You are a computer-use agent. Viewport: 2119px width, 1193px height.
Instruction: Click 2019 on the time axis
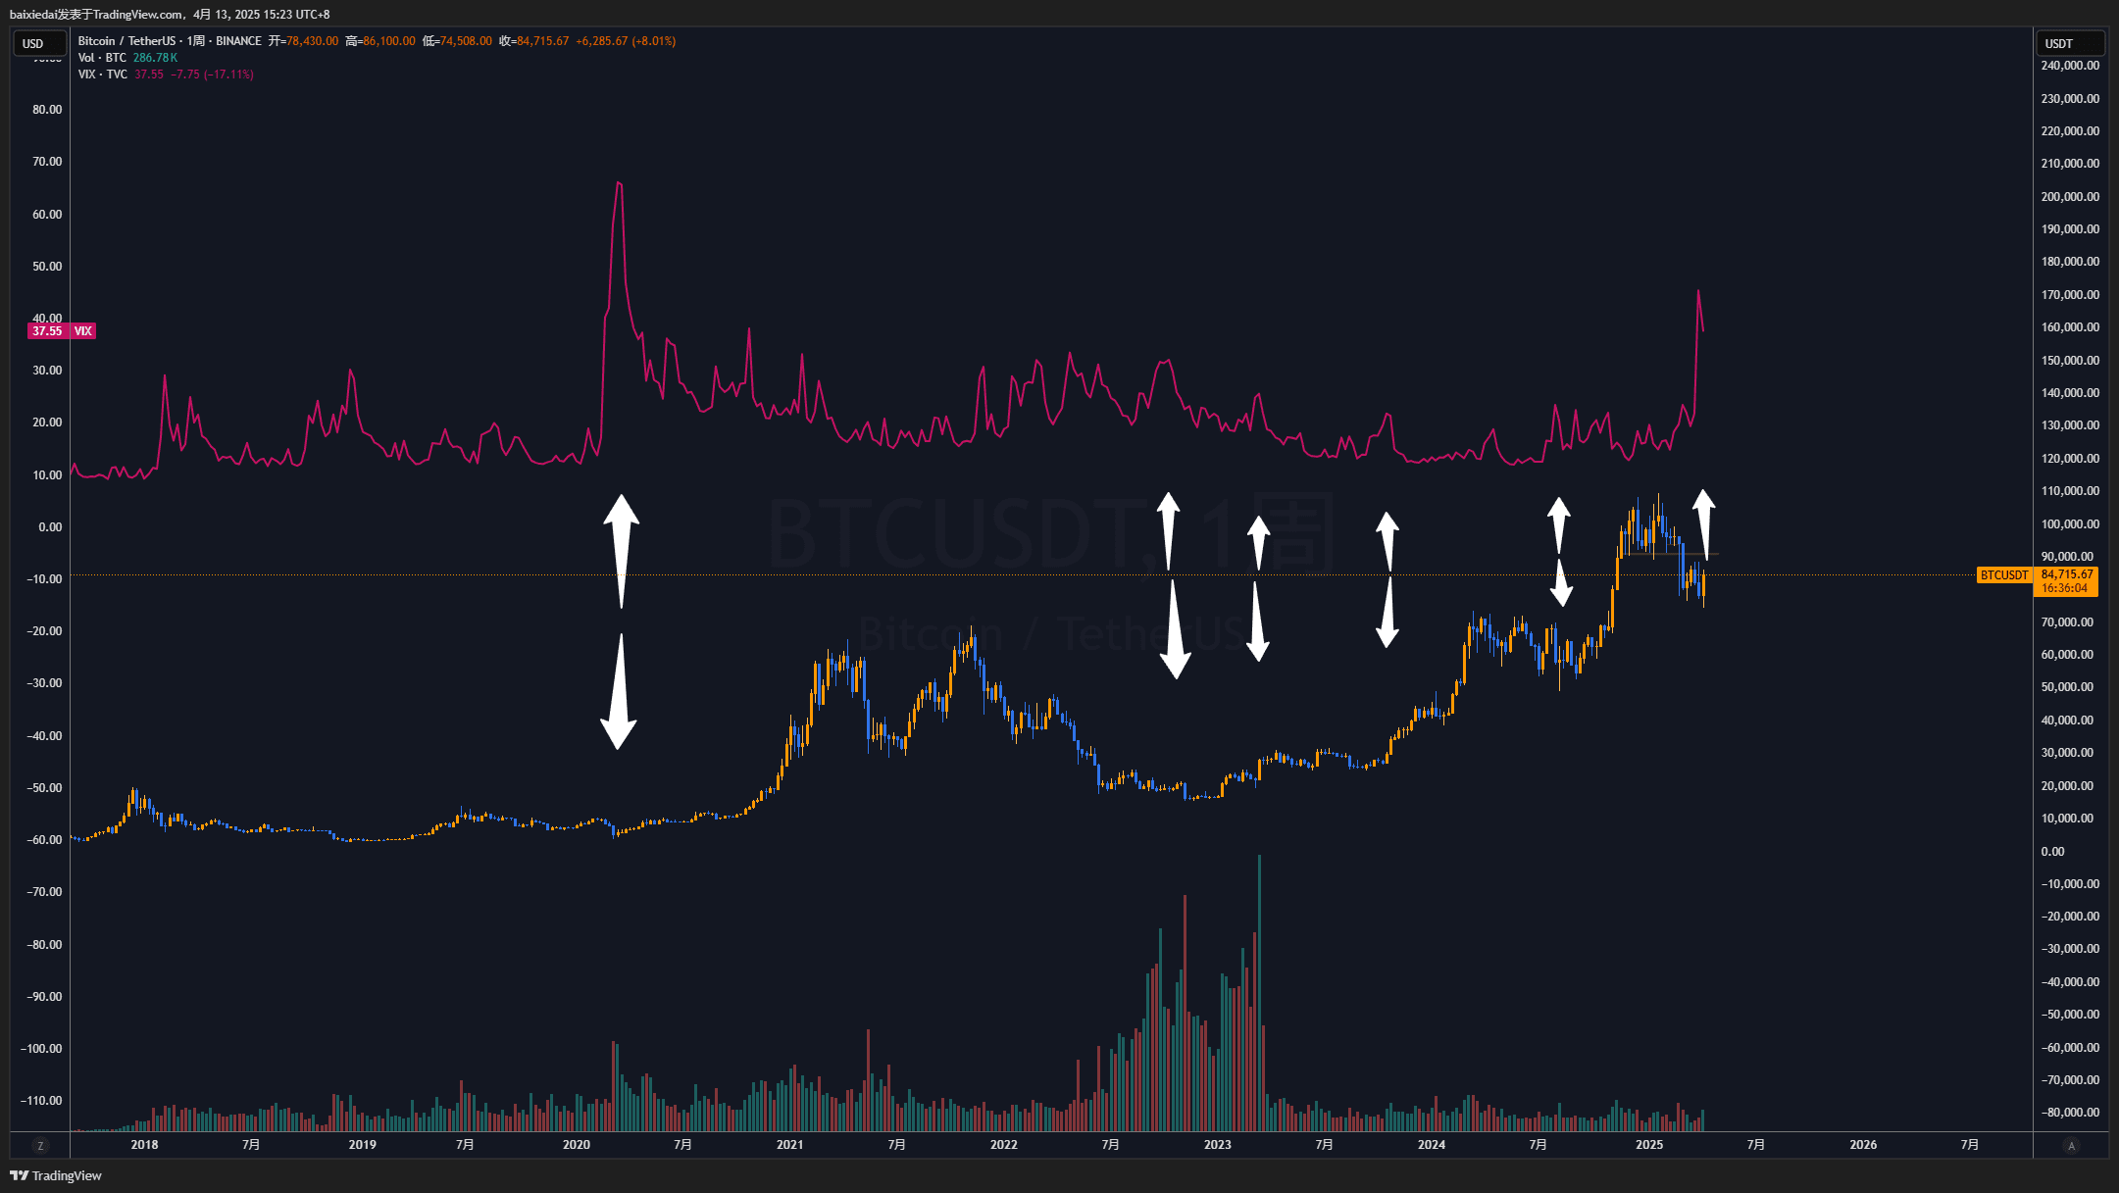coord(362,1145)
